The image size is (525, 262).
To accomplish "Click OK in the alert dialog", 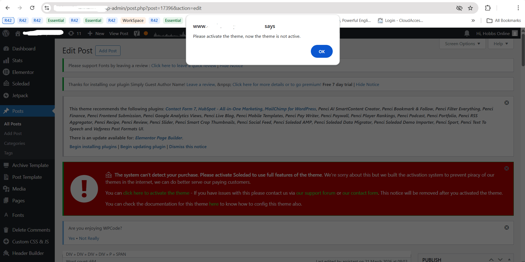I will pyautogui.click(x=322, y=51).
